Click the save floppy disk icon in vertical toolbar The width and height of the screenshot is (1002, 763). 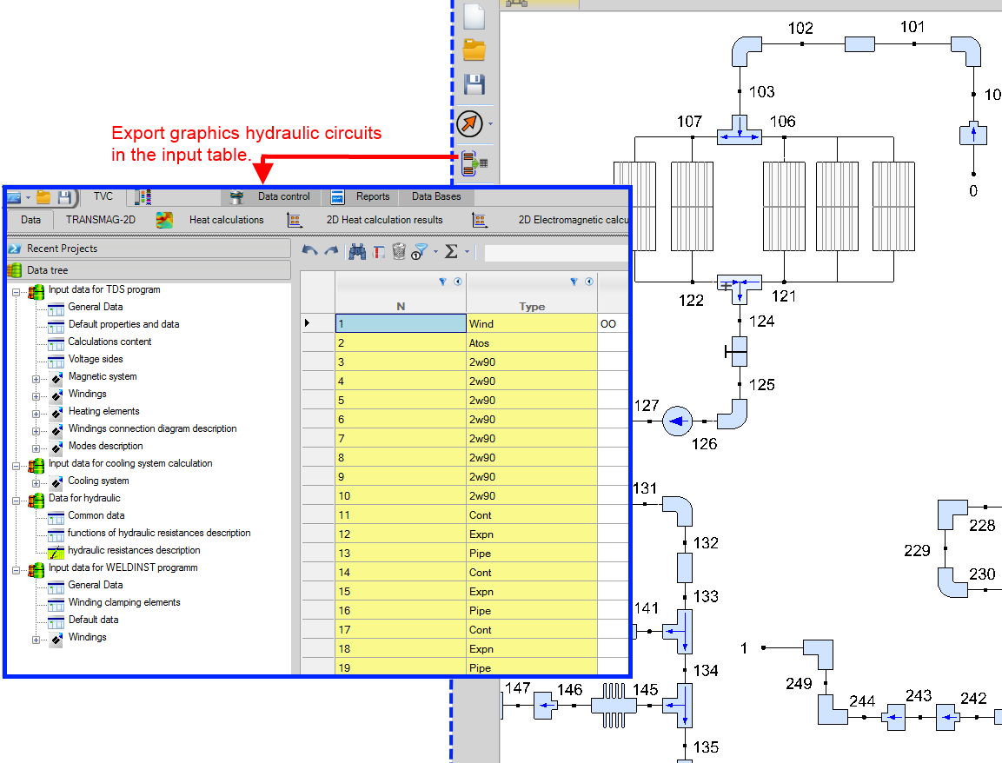pyautogui.click(x=474, y=85)
